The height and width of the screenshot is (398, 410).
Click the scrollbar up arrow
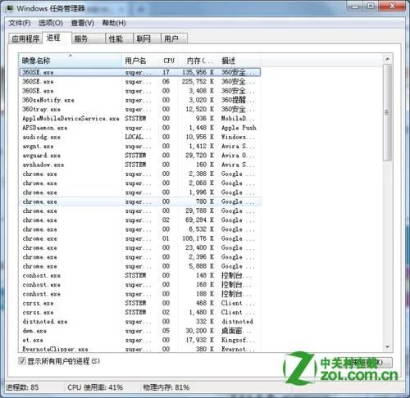(x=387, y=59)
